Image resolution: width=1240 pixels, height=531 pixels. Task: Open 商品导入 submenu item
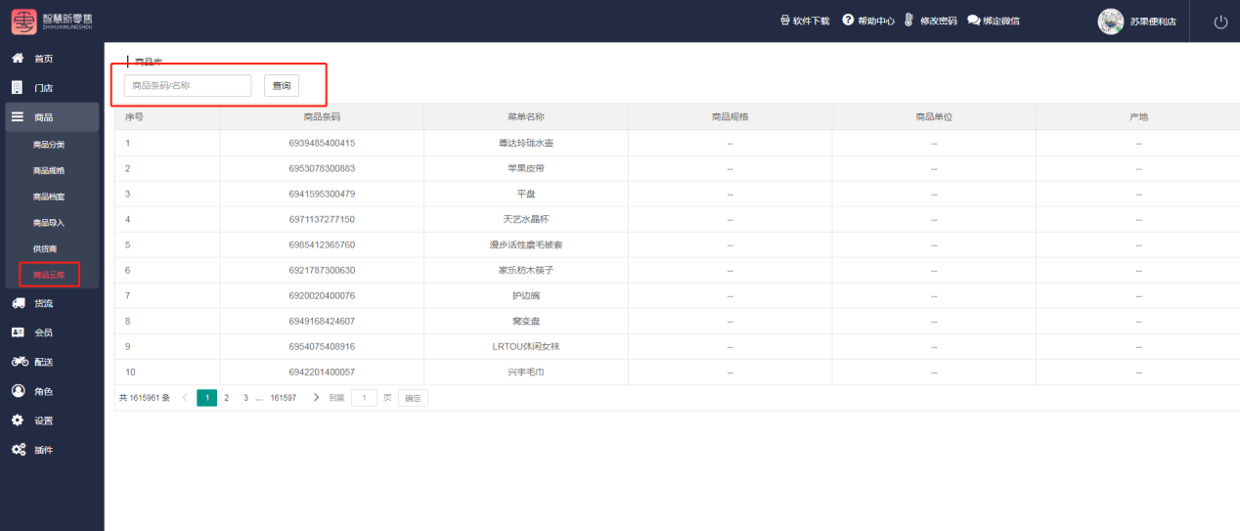click(x=49, y=223)
